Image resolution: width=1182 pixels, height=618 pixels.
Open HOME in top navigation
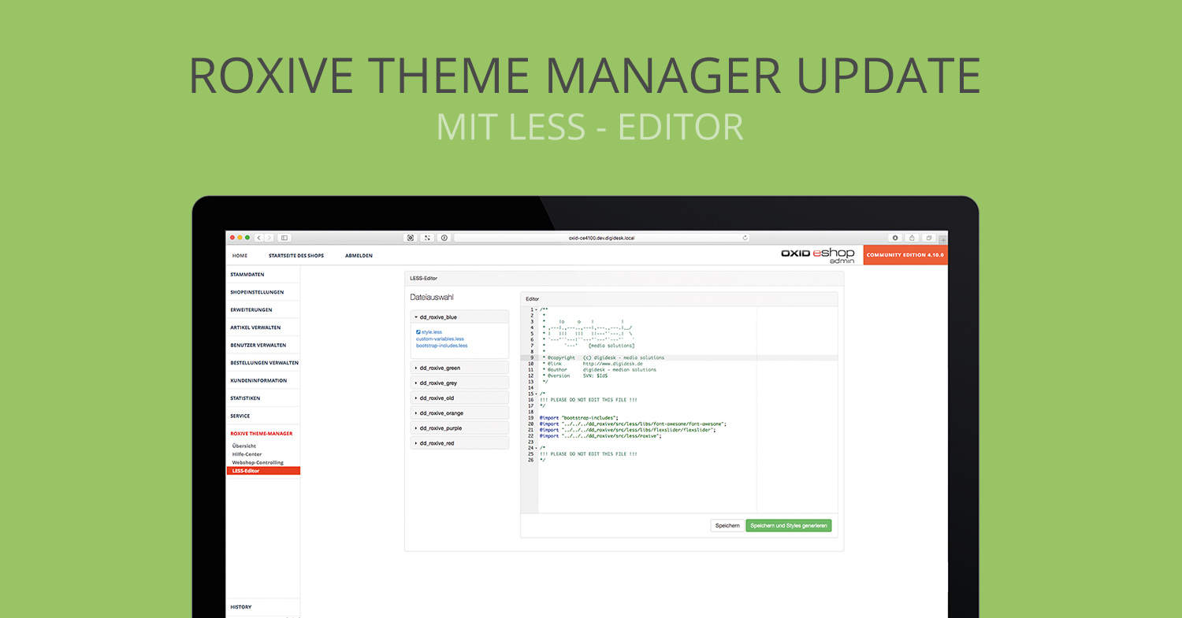point(240,256)
